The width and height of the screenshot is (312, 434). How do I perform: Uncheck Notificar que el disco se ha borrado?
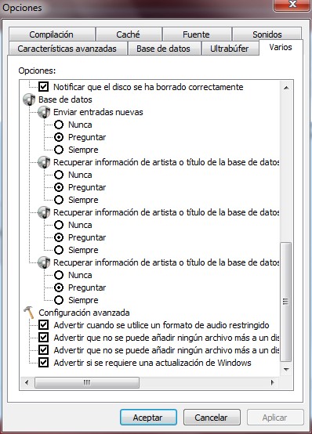pos(43,87)
